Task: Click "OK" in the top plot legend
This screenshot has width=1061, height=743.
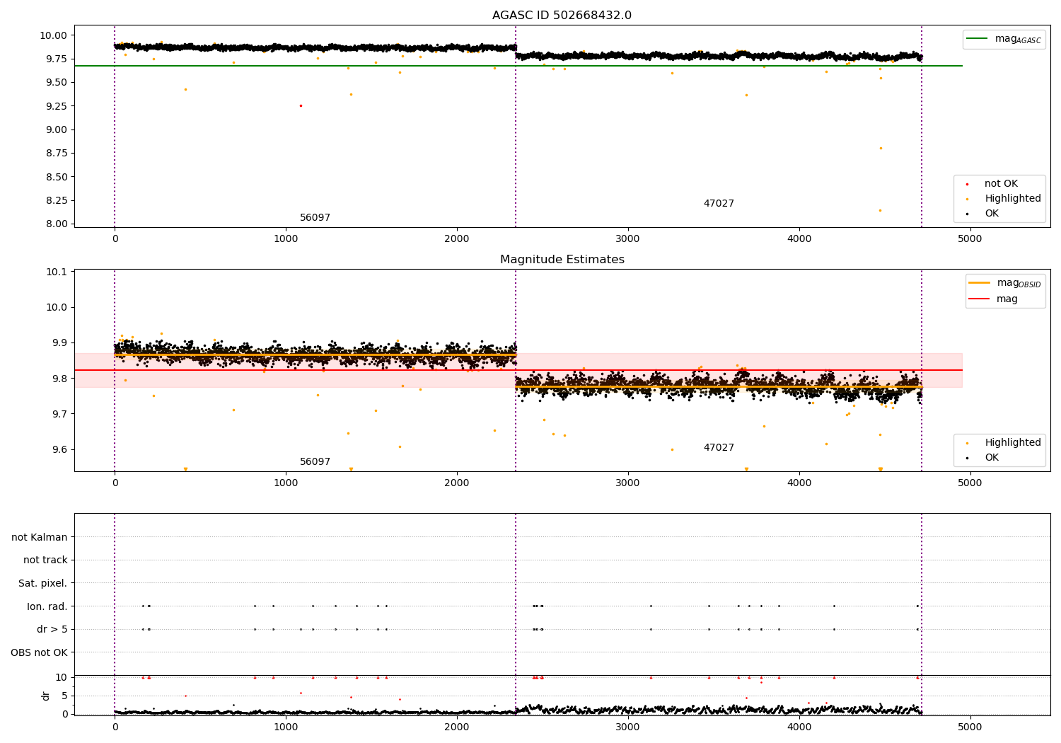Action: [x=992, y=214]
